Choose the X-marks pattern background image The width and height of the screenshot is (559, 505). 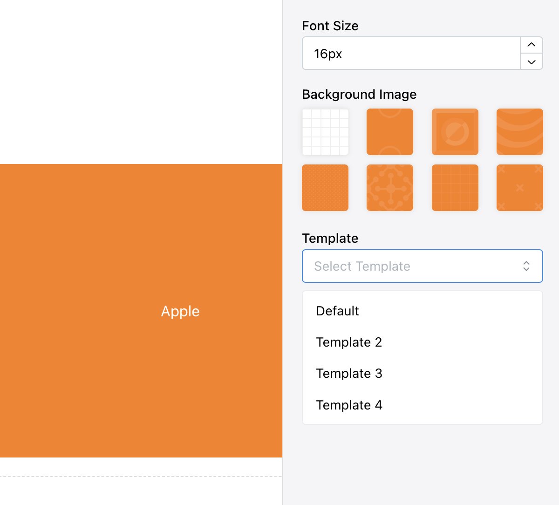pos(519,187)
